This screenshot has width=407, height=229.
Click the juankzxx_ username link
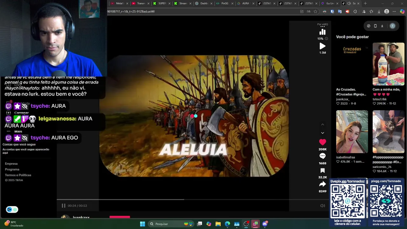(x=343, y=99)
